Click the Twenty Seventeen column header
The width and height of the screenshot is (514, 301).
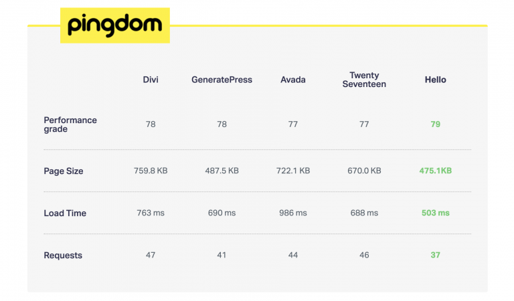point(364,80)
